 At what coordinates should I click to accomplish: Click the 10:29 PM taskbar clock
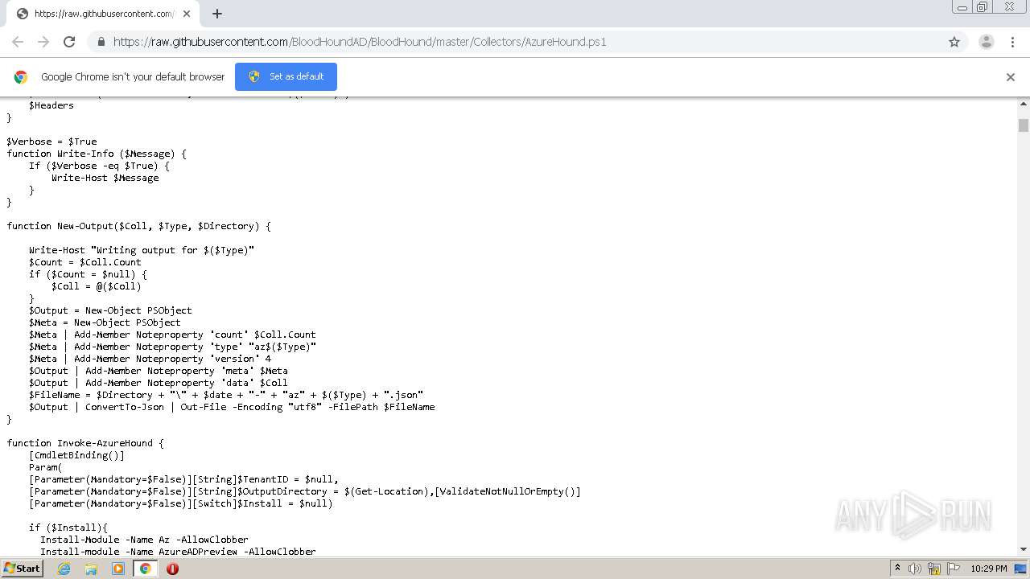(x=989, y=569)
